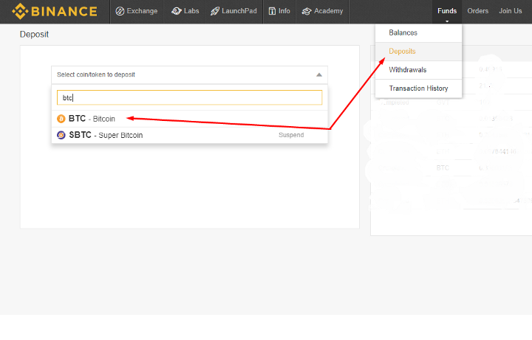Click the Academy graduation cap icon
The image size is (532, 340).
click(307, 11)
